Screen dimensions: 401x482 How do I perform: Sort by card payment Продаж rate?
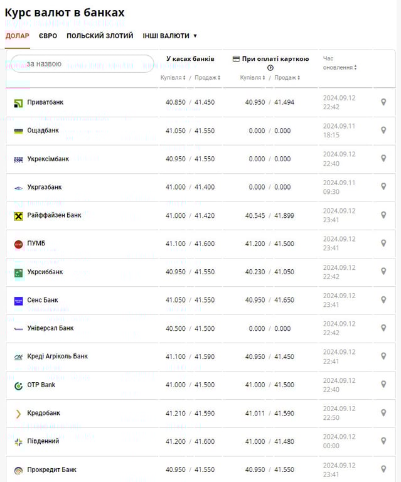tap(287, 78)
